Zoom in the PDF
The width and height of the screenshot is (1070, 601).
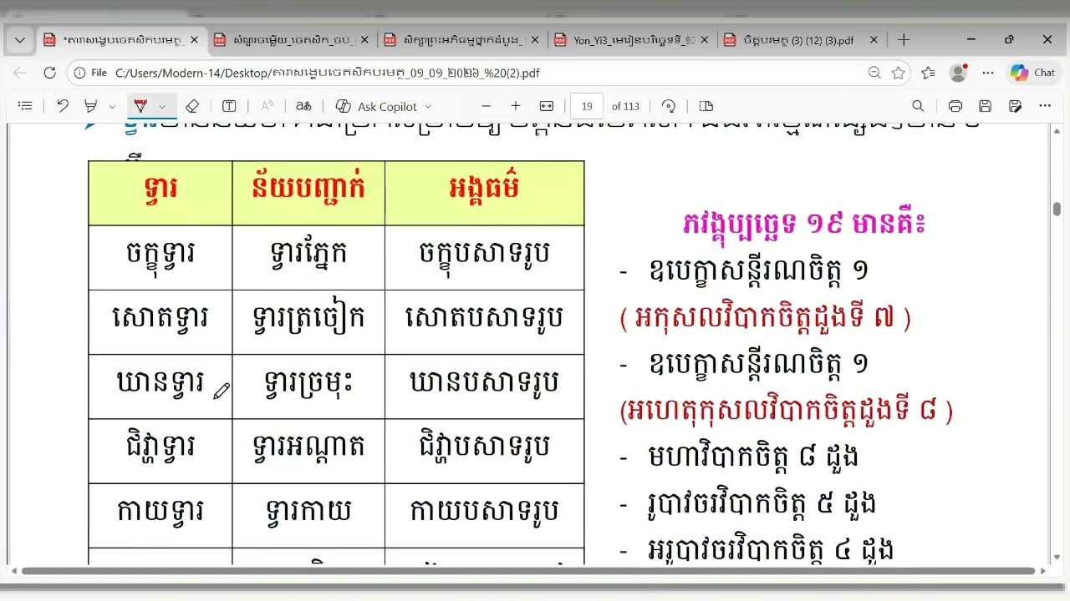516,106
